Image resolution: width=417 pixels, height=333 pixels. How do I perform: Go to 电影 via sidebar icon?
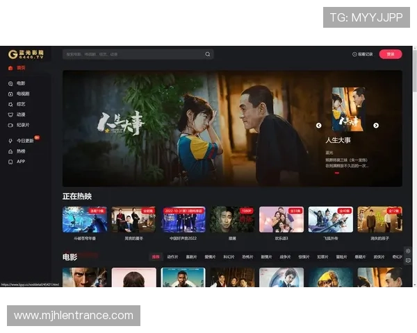[x=10, y=84]
